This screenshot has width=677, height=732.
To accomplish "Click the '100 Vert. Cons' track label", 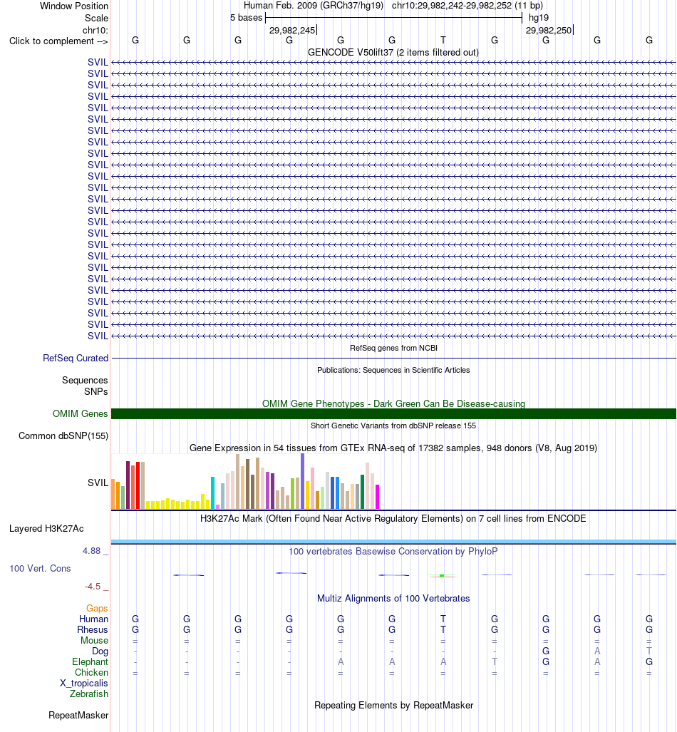I will (40, 568).
